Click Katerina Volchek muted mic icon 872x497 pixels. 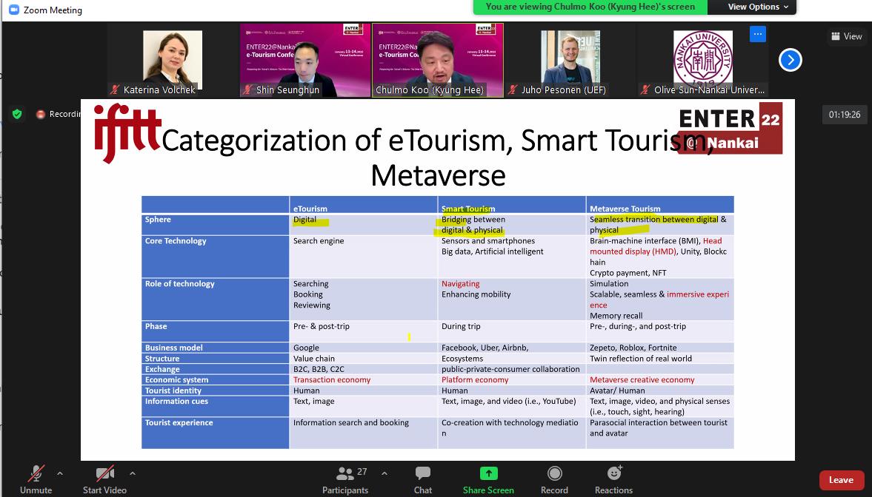[x=115, y=89]
